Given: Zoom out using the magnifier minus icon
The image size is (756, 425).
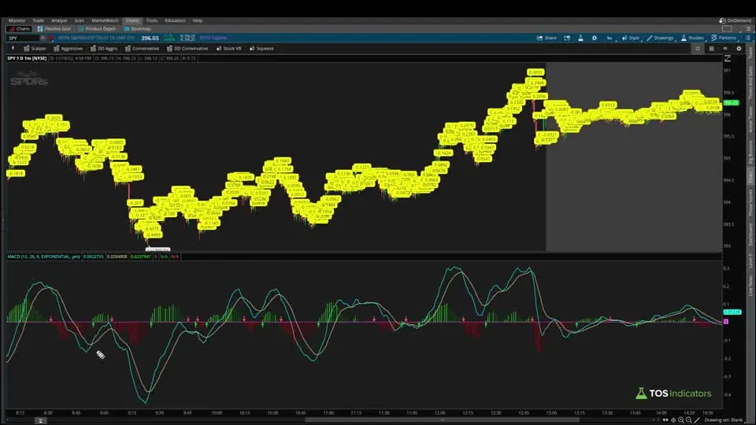Looking at the screenshot, I should coord(688,420).
